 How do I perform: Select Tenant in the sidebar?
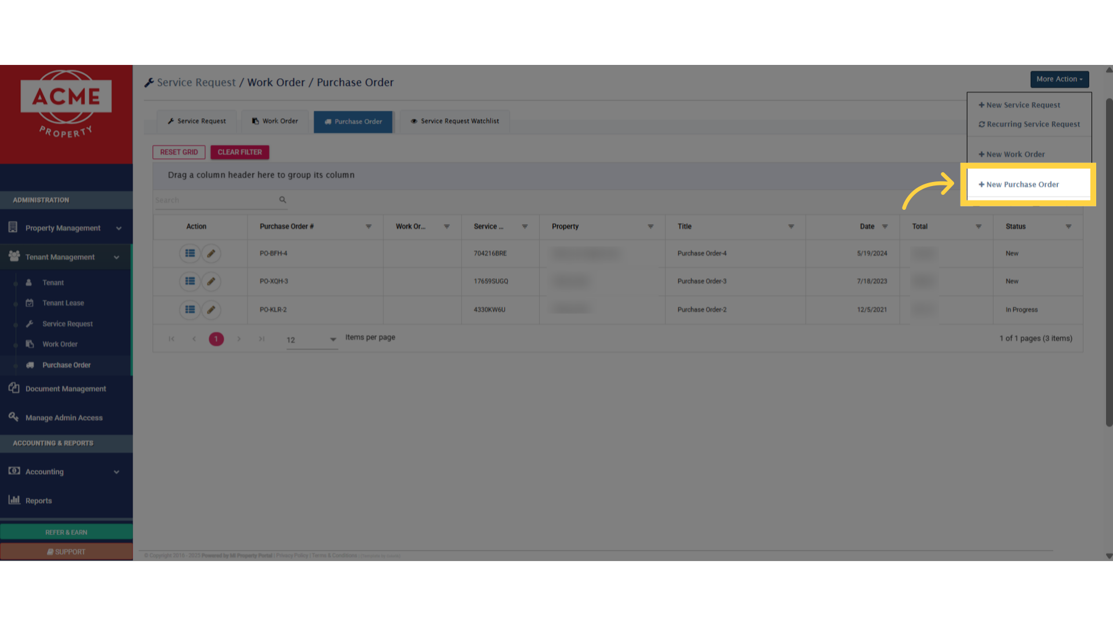pyautogui.click(x=53, y=282)
